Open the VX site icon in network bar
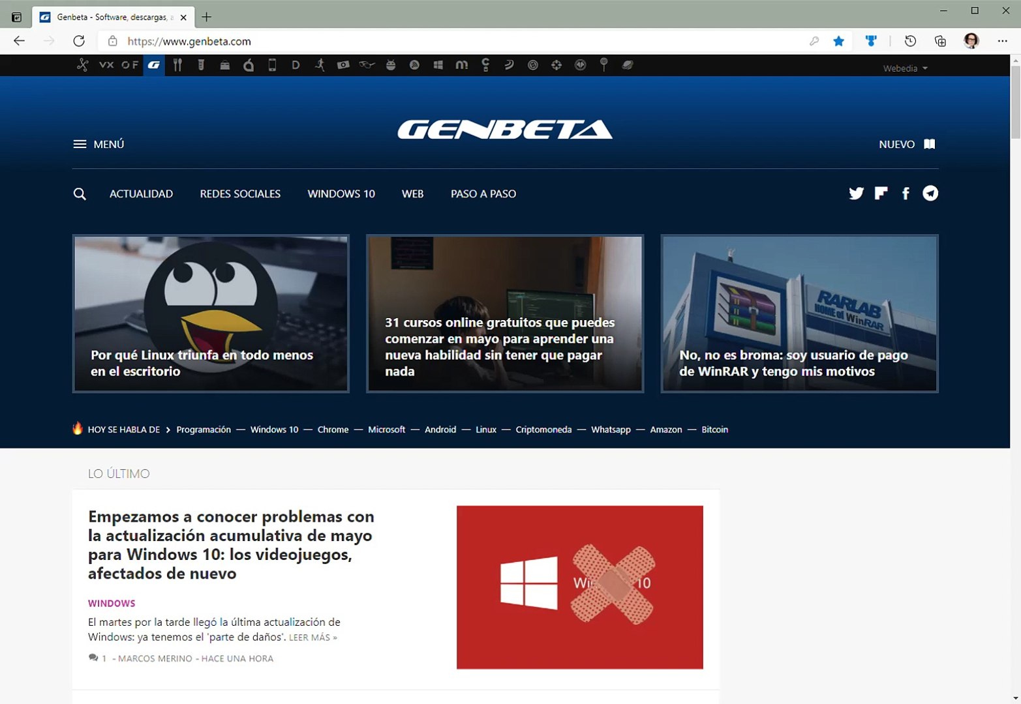This screenshot has height=704, width=1021. [x=106, y=65]
